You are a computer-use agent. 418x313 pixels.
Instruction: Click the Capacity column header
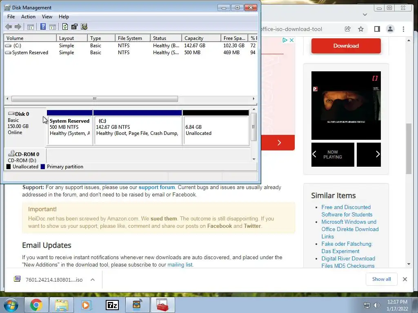coord(201,38)
